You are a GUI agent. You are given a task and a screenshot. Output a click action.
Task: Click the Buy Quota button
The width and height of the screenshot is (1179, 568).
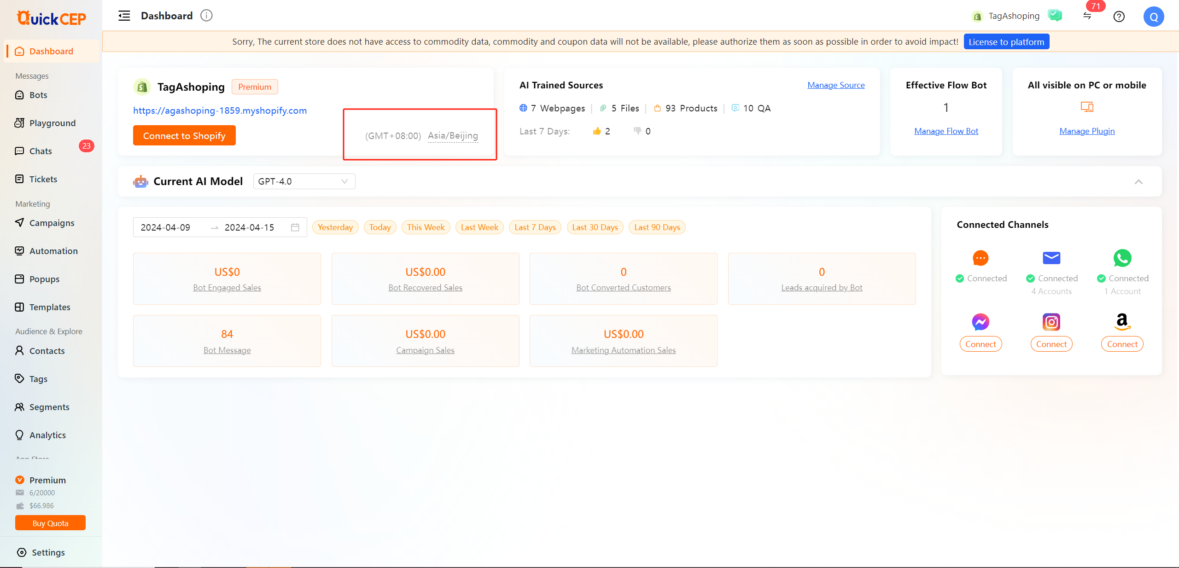[50, 523]
